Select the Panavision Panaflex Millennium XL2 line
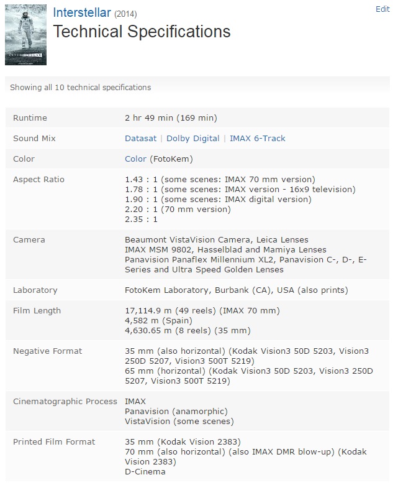The height and width of the screenshot is (485, 393). (x=246, y=264)
